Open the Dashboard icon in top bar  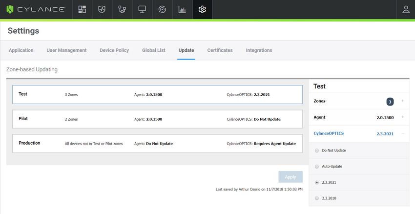coord(82,10)
